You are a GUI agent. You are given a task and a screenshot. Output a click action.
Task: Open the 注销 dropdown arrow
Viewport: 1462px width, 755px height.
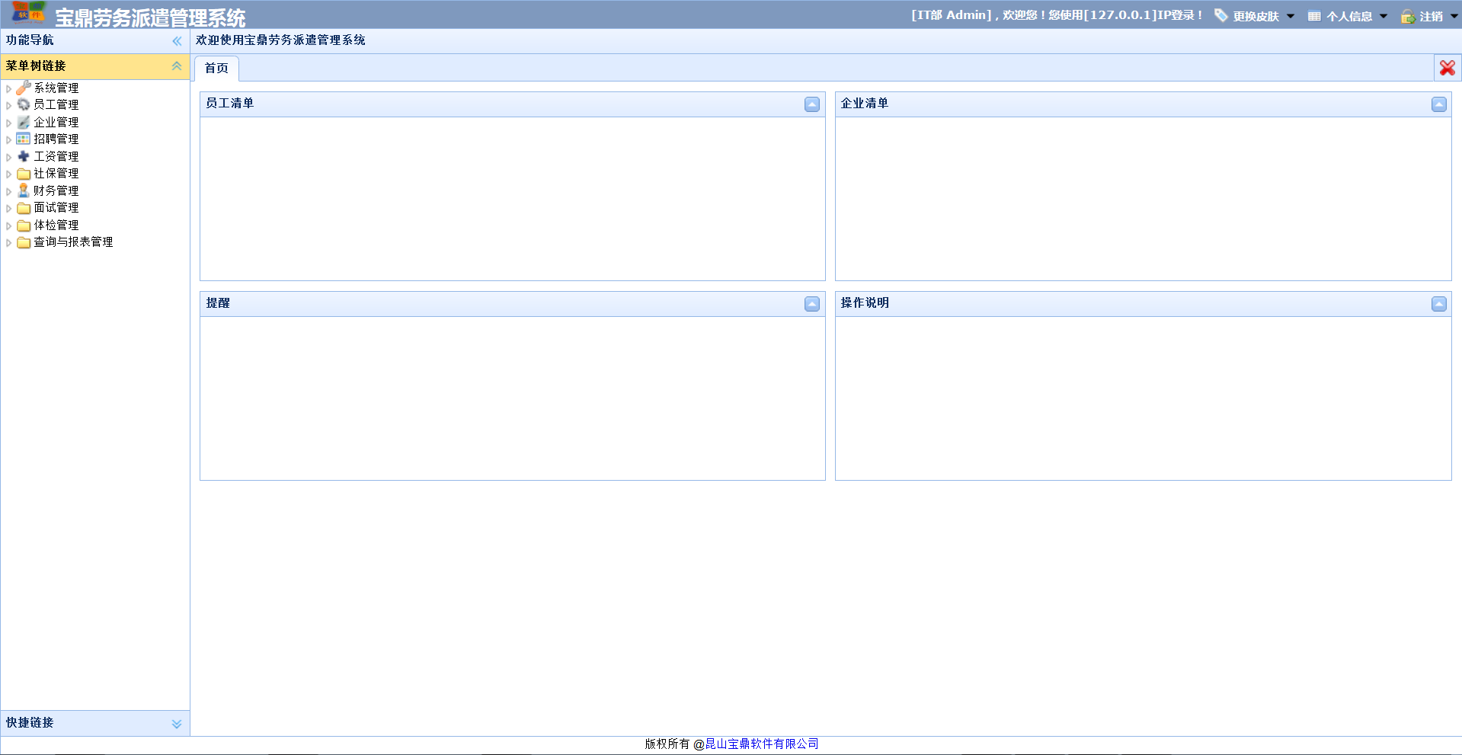[x=1454, y=16]
